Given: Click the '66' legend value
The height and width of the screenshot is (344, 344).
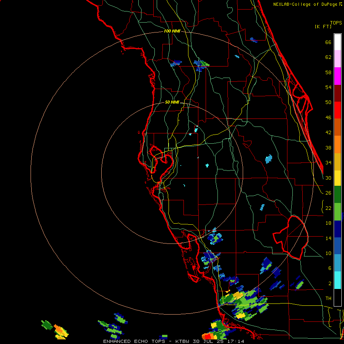Looking at the screenshot, I should 328,42.
